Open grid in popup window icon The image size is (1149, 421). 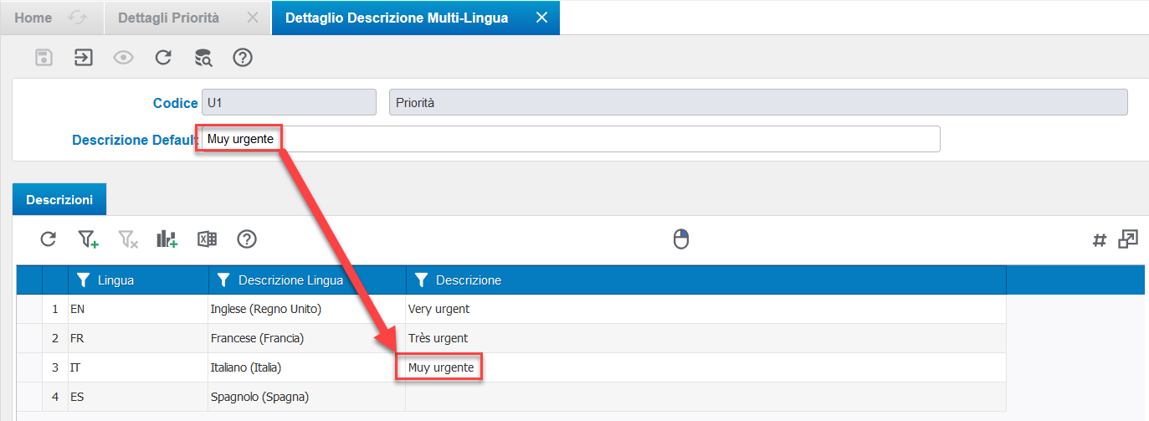pyautogui.click(x=1128, y=239)
